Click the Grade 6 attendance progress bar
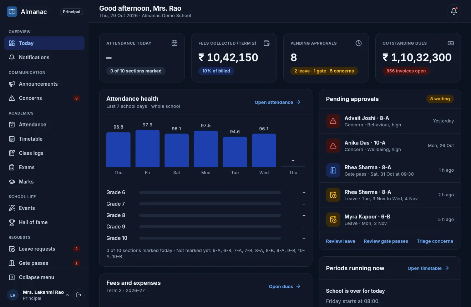471x307 pixels. point(210,192)
